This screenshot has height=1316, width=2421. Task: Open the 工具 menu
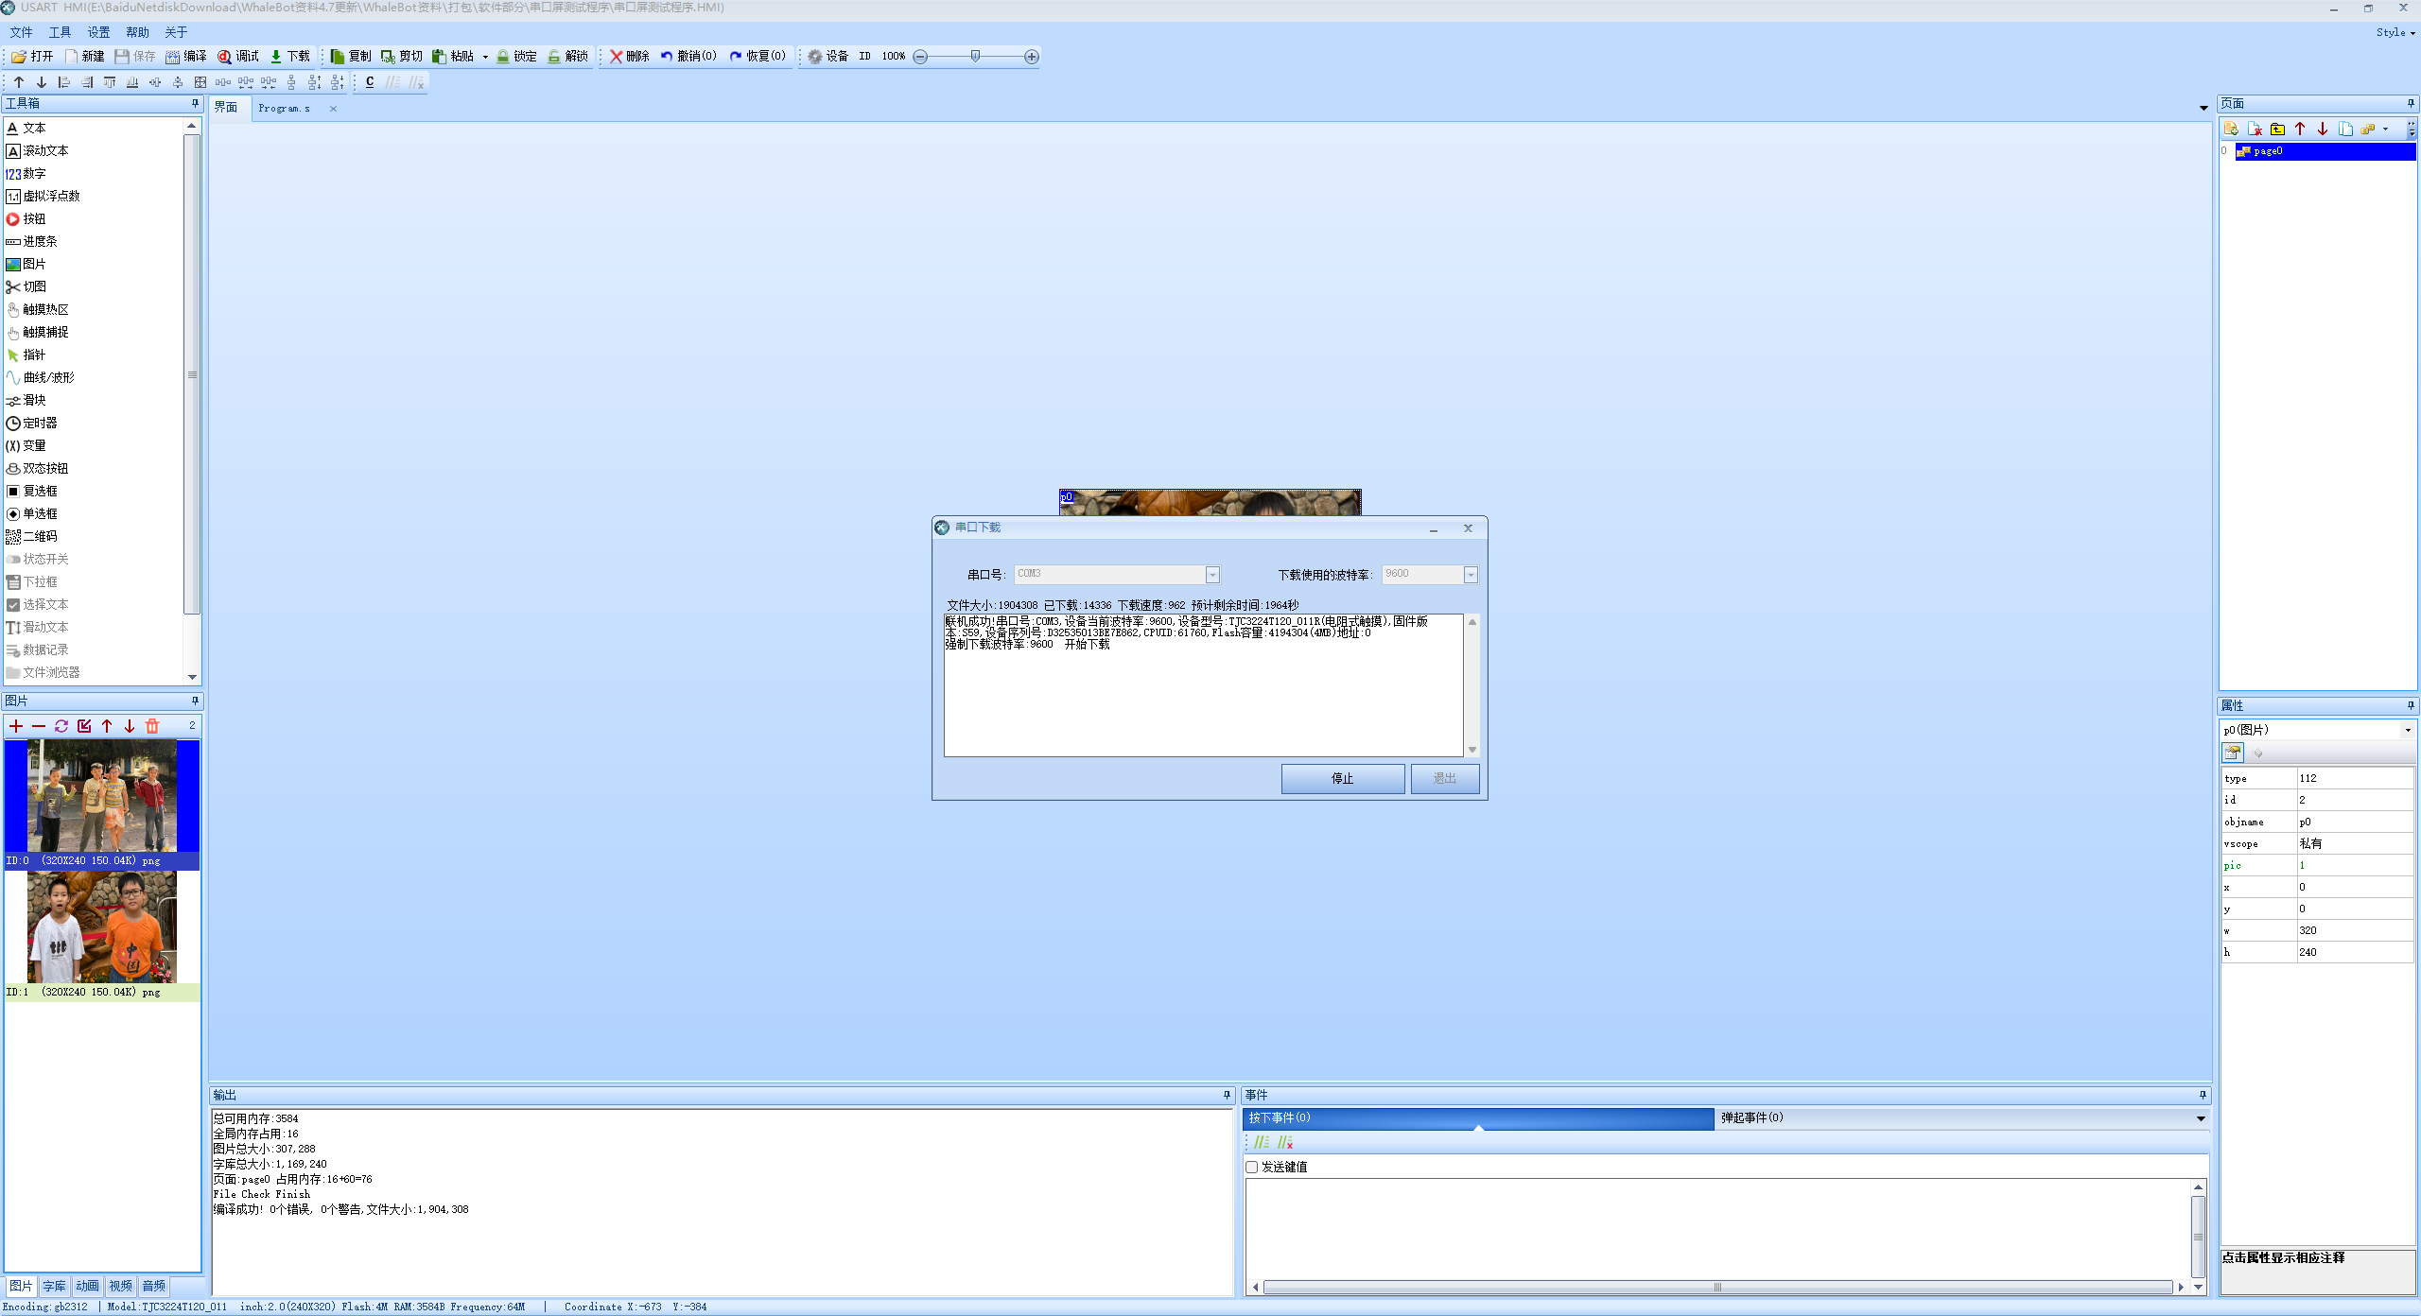[x=60, y=32]
